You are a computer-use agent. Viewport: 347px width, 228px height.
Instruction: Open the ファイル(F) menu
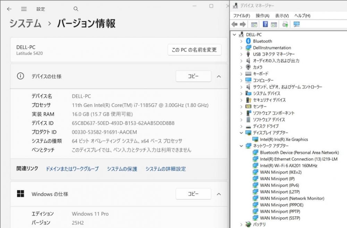coord(242,16)
